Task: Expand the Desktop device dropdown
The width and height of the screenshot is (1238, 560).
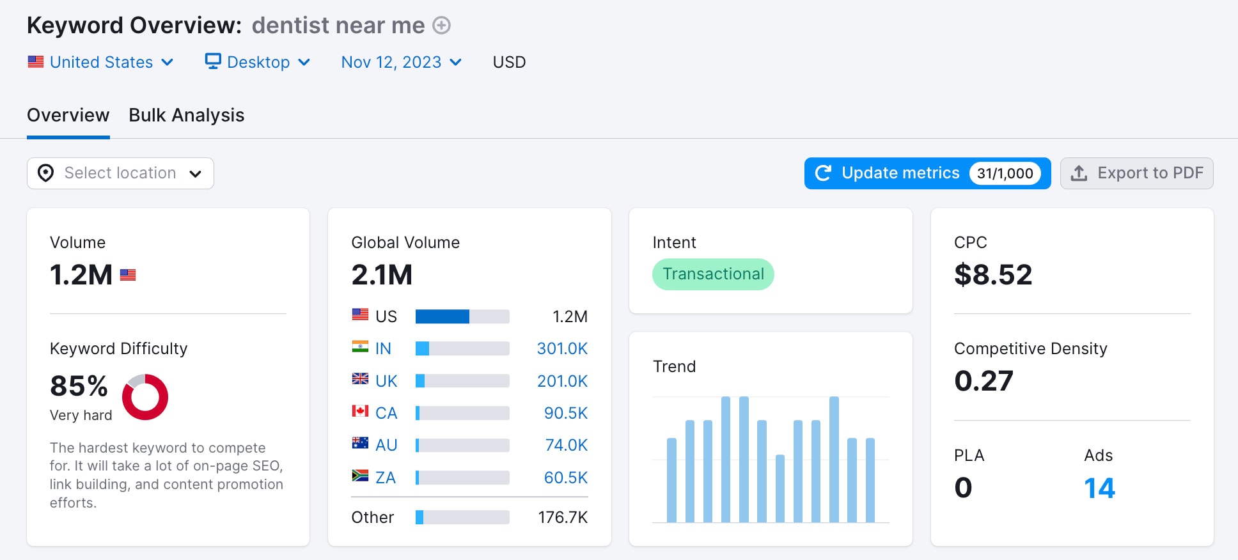Action: pyautogui.click(x=258, y=62)
